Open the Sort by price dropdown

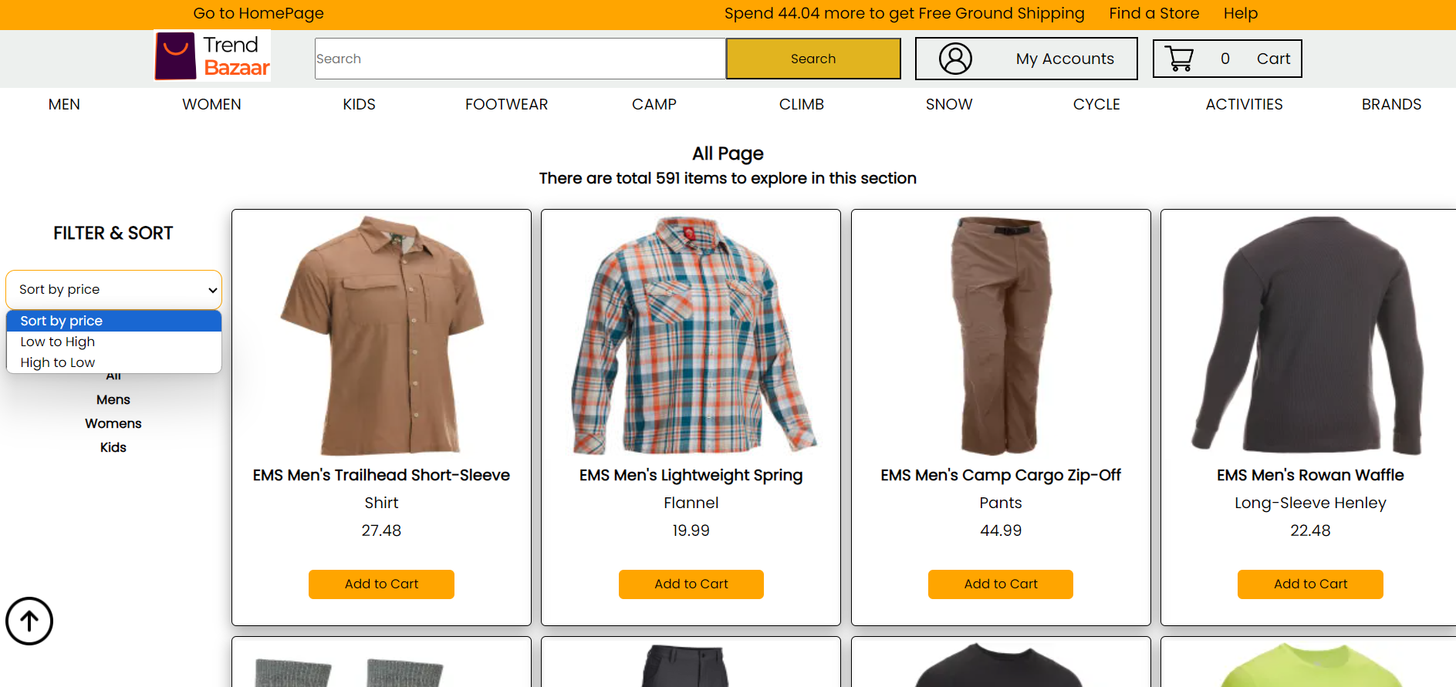(113, 290)
